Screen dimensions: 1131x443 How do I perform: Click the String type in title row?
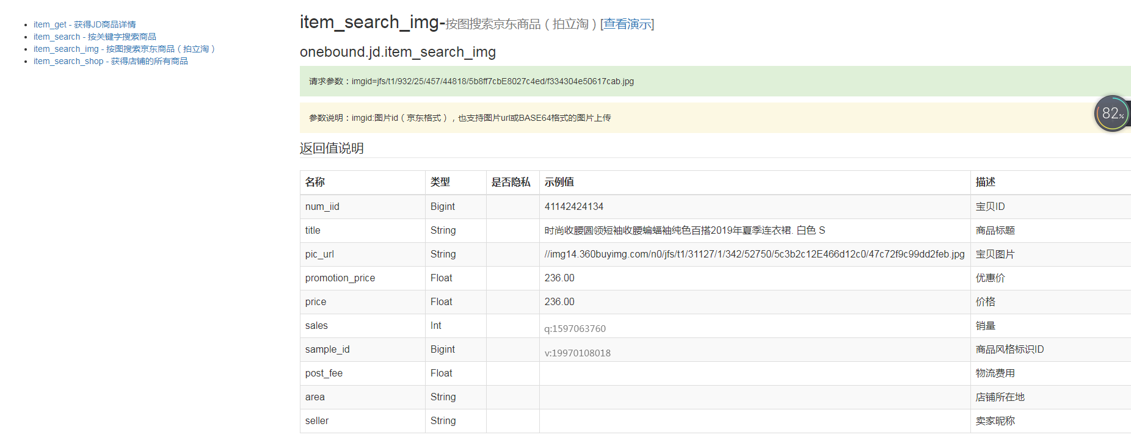[443, 230]
